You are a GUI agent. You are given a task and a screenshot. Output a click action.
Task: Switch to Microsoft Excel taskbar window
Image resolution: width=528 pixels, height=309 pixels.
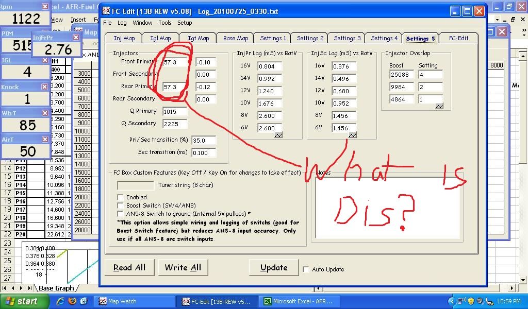click(299, 301)
